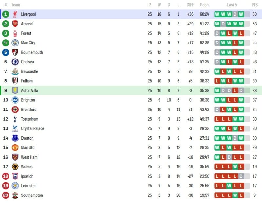
Task: Click the Chelsea club badge
Action: 15,62
